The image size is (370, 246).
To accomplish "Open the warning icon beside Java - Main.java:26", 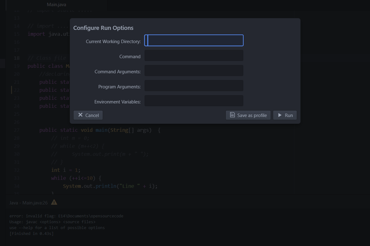I will point(54,202).
